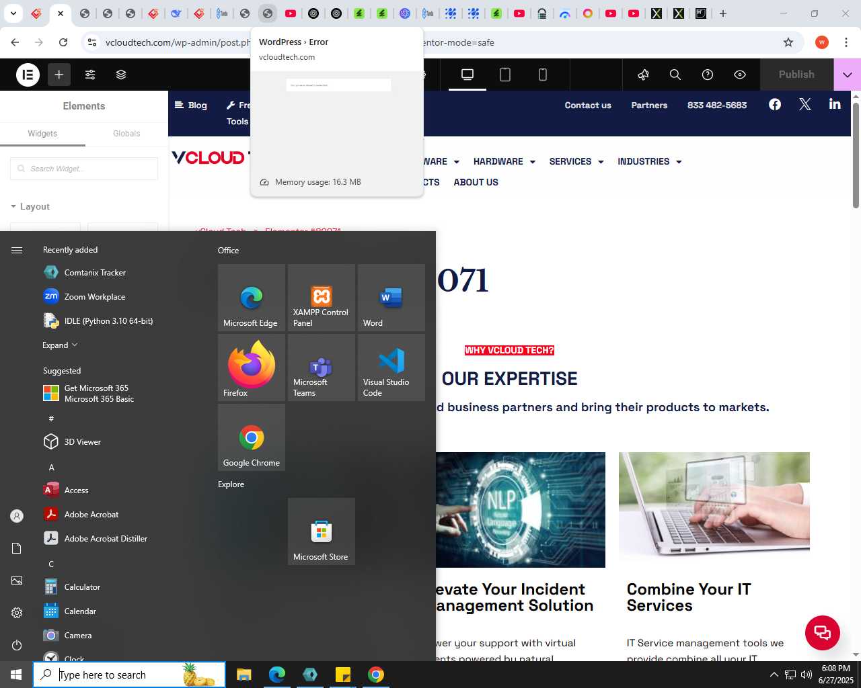Switch to desktop responsive view
861x688 pixels.
467,75
